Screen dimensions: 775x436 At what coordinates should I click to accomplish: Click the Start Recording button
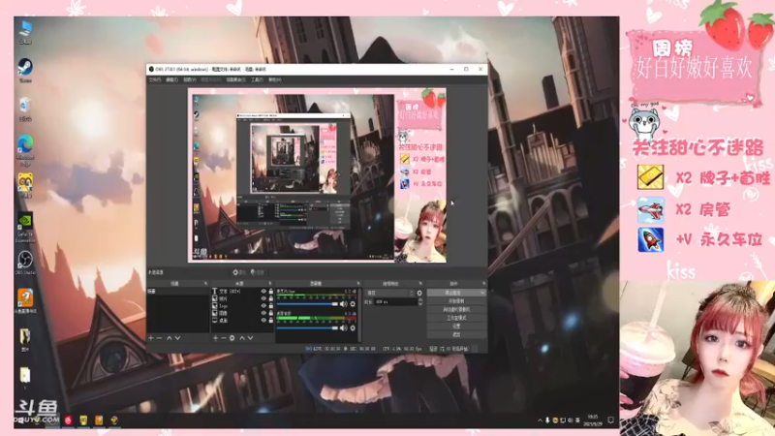click(x=456, y=301)
